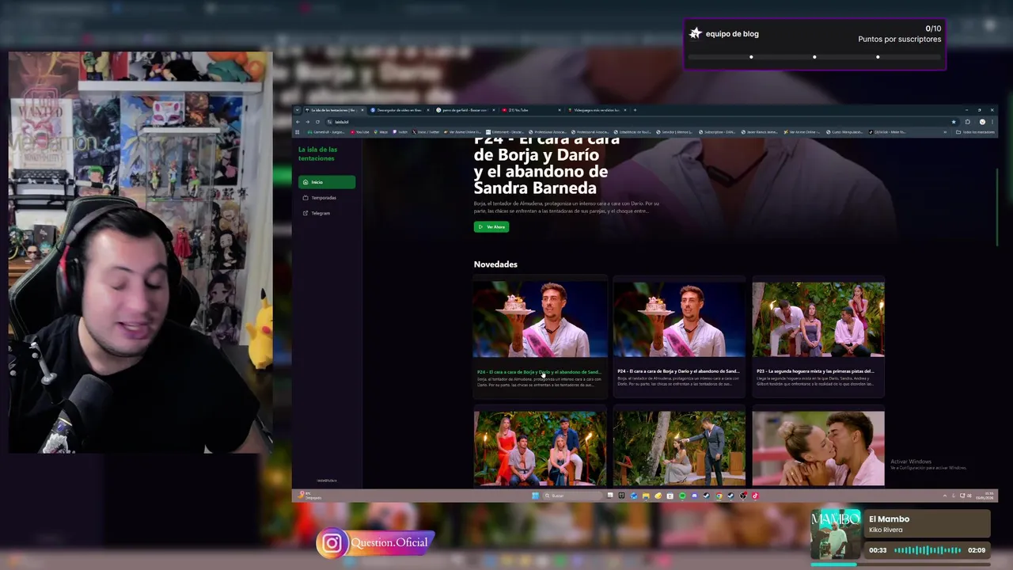Open the Maps bookmark
1013x570 pixels.
pos(381,132)
